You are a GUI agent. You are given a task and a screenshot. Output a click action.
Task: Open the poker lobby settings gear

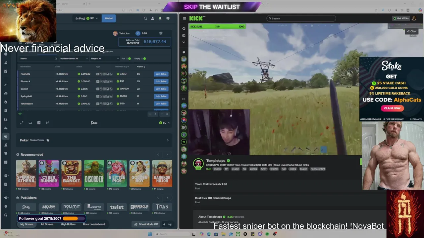click(161, 33)
